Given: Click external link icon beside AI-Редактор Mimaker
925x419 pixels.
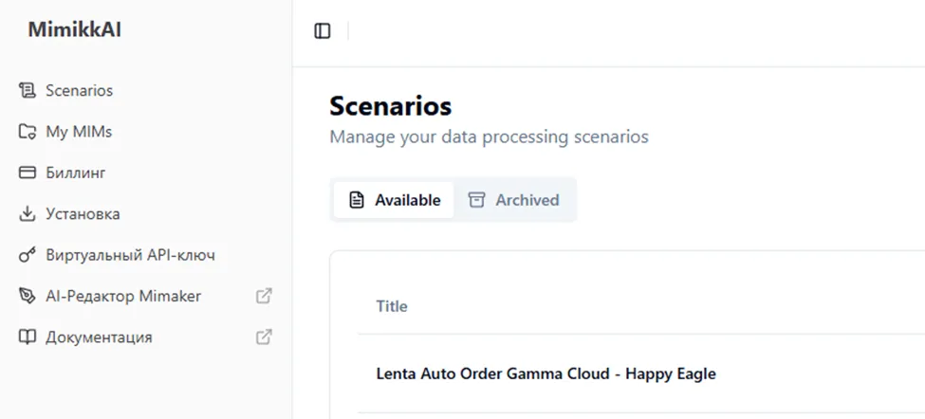Looking at the screenshot, I should pos(265,296).
